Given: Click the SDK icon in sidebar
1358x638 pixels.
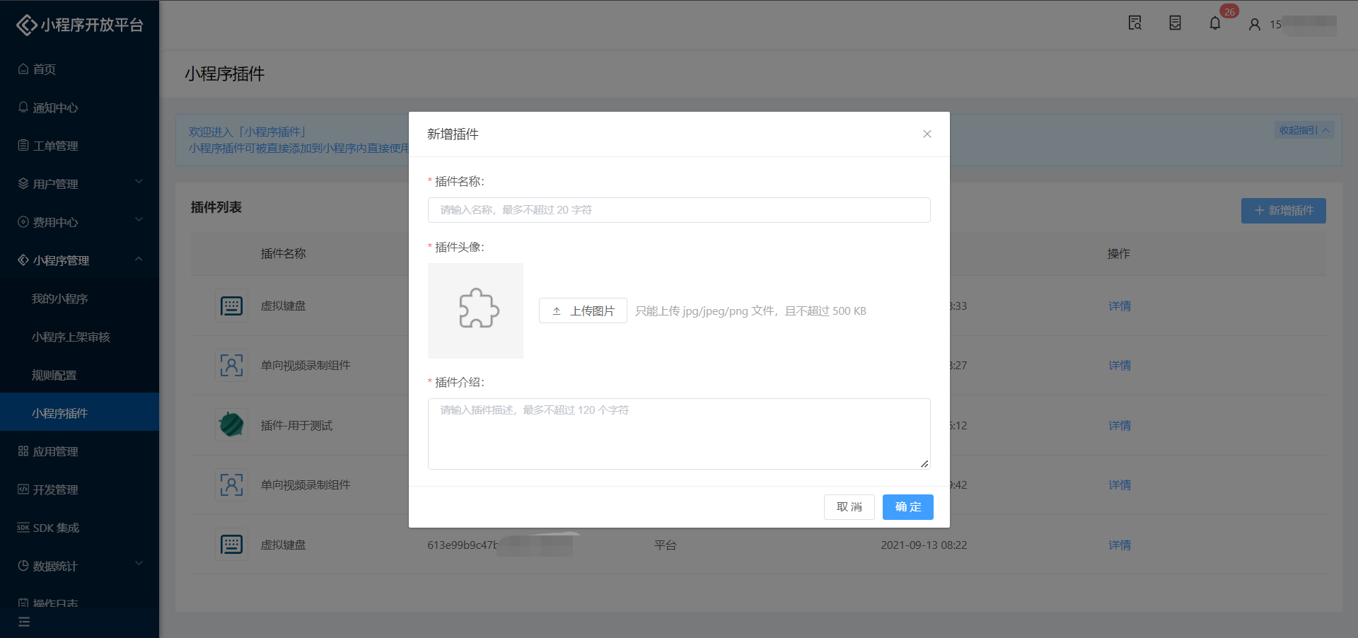Looking at the screenshot, I should tap(23, 527).
